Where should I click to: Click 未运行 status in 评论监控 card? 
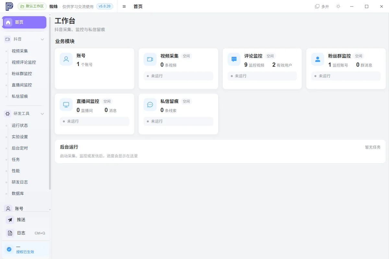tap(262, 76)
